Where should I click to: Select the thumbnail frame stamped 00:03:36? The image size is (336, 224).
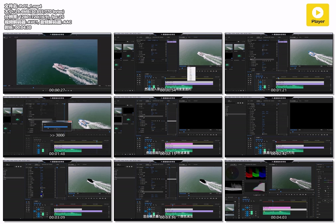[x=168, y=191]
